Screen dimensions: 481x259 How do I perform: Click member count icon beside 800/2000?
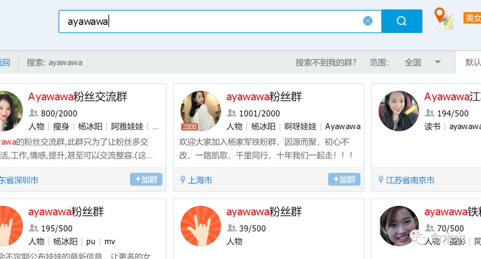(x=33, y=113)
